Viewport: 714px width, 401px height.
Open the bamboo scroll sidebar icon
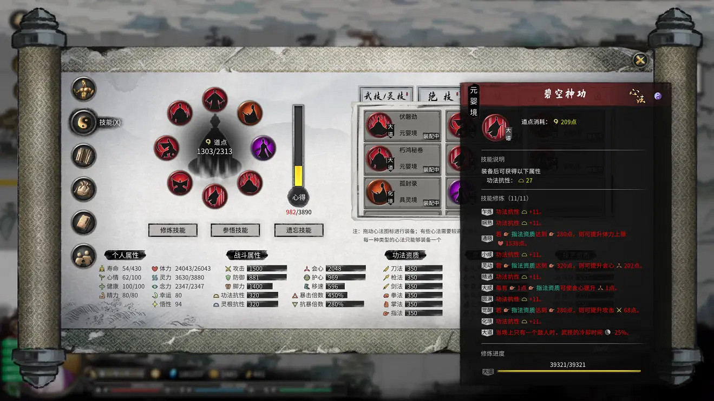pos(84,156)
